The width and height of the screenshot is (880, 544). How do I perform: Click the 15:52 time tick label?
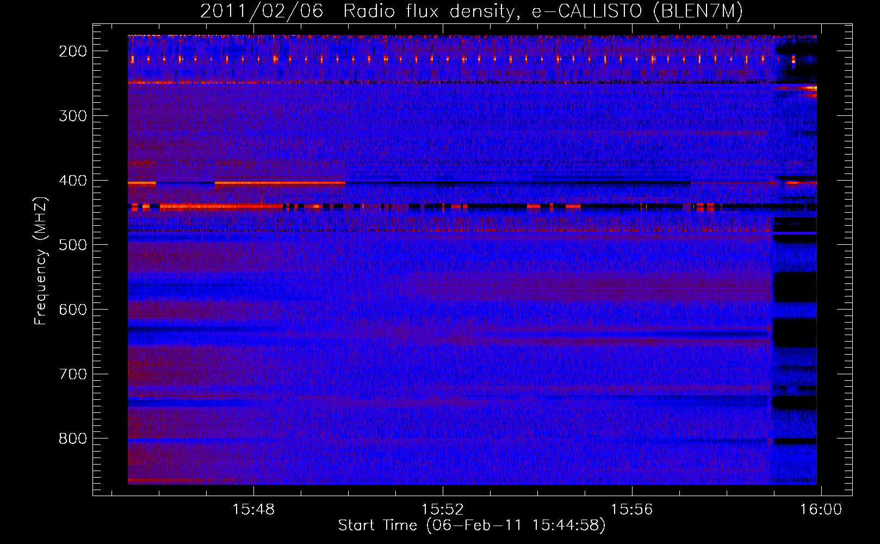[443, 510]
